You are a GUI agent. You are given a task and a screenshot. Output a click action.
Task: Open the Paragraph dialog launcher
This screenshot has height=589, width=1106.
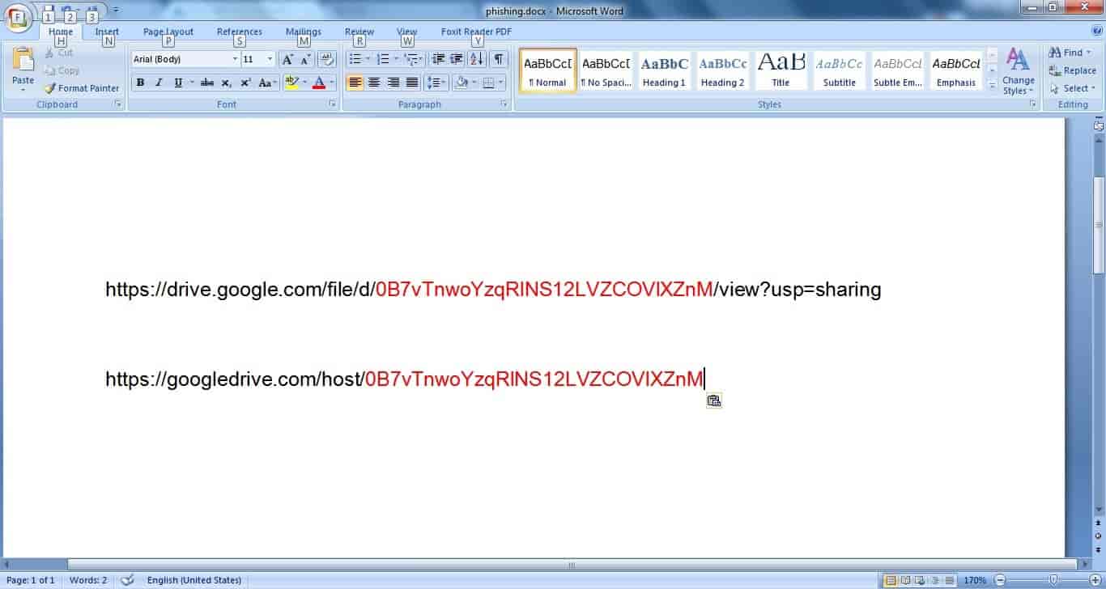pos(504,104)
